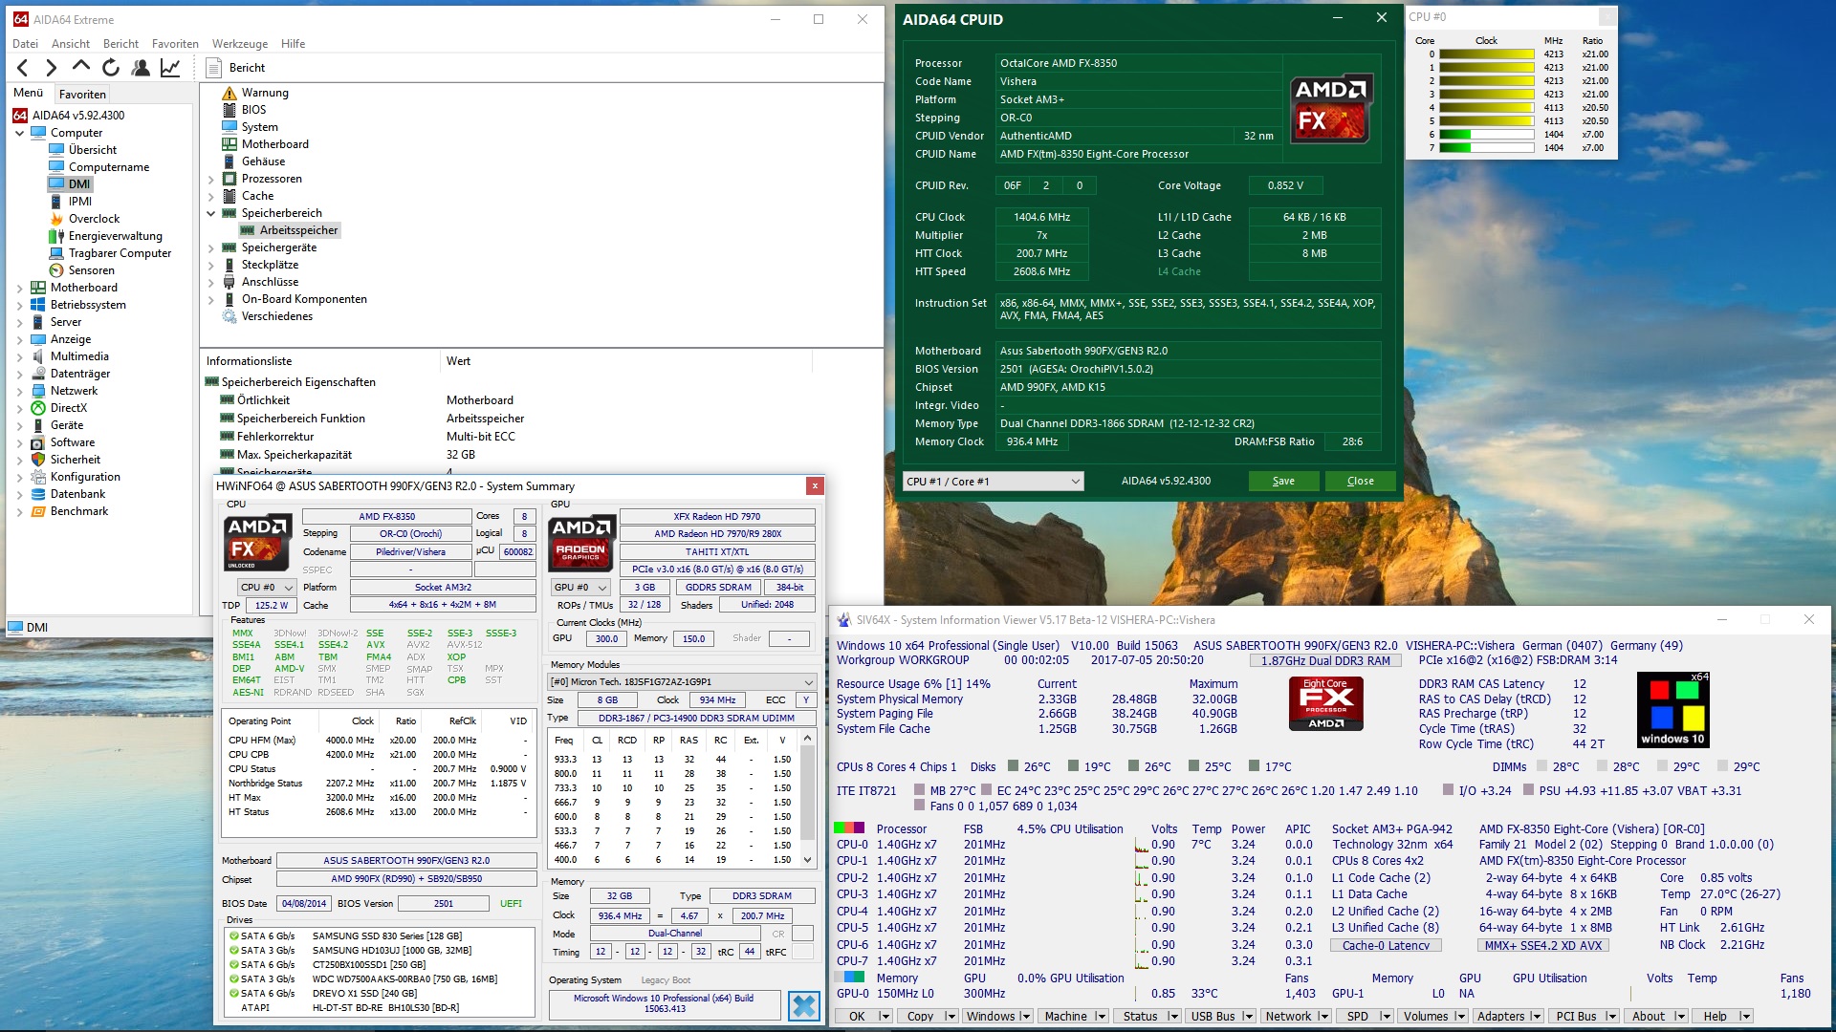This screenshot has width=1836, height=1032.
Task: Select the Übersicht tree item
Action: (x=93, y=150)
